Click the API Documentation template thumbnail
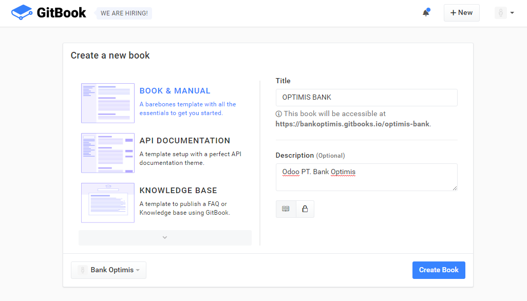527x301 pixels. [x=108, y=153]
